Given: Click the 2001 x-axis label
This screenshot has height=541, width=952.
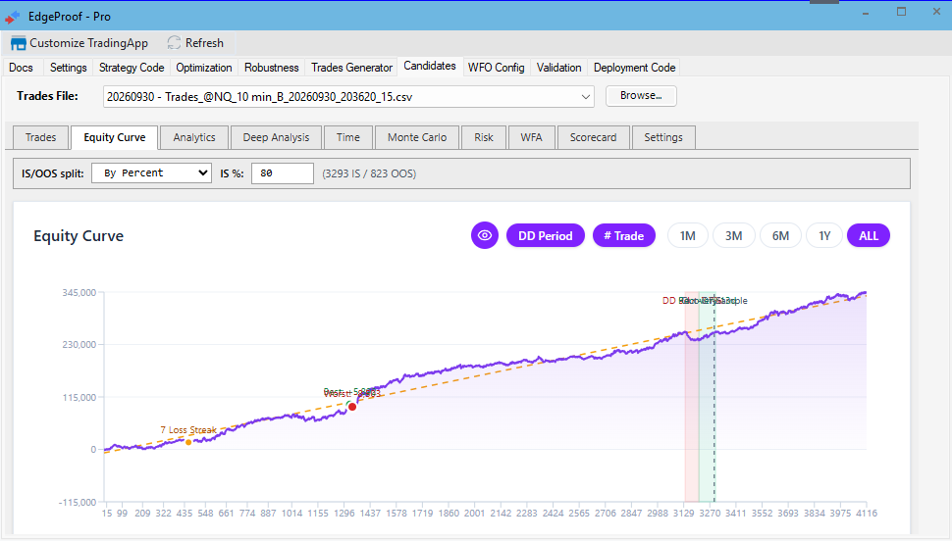Looking at the screenshot, I should 475,514.
